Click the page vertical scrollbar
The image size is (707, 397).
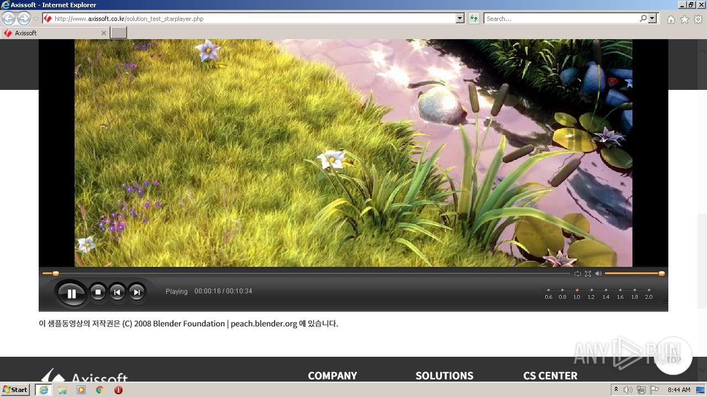click(x=702, y=210)
